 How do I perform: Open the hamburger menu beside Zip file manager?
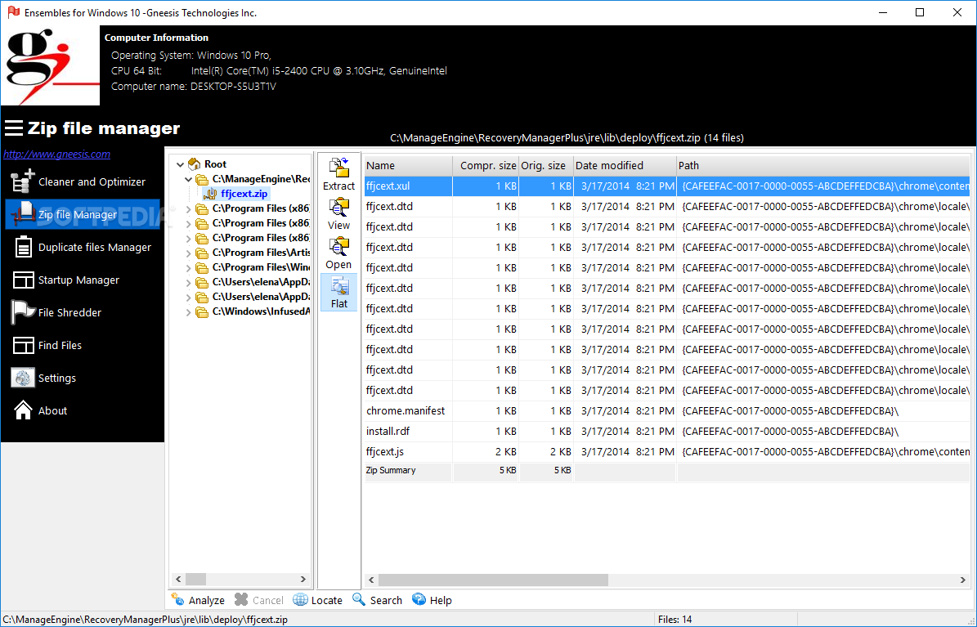coord(14,128)
